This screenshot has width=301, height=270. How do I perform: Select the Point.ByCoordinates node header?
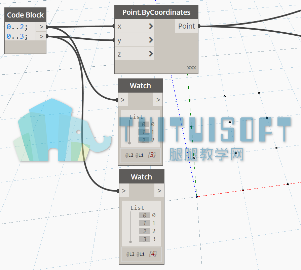point(156,12)
